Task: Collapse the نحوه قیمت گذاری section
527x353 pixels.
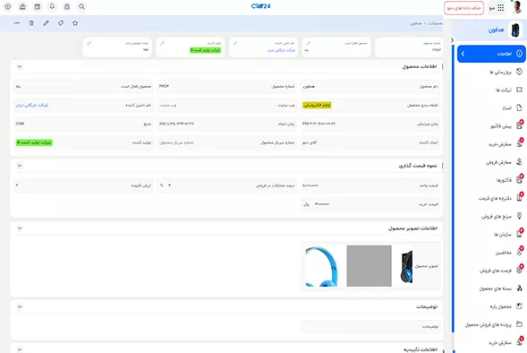Action: 20,166
